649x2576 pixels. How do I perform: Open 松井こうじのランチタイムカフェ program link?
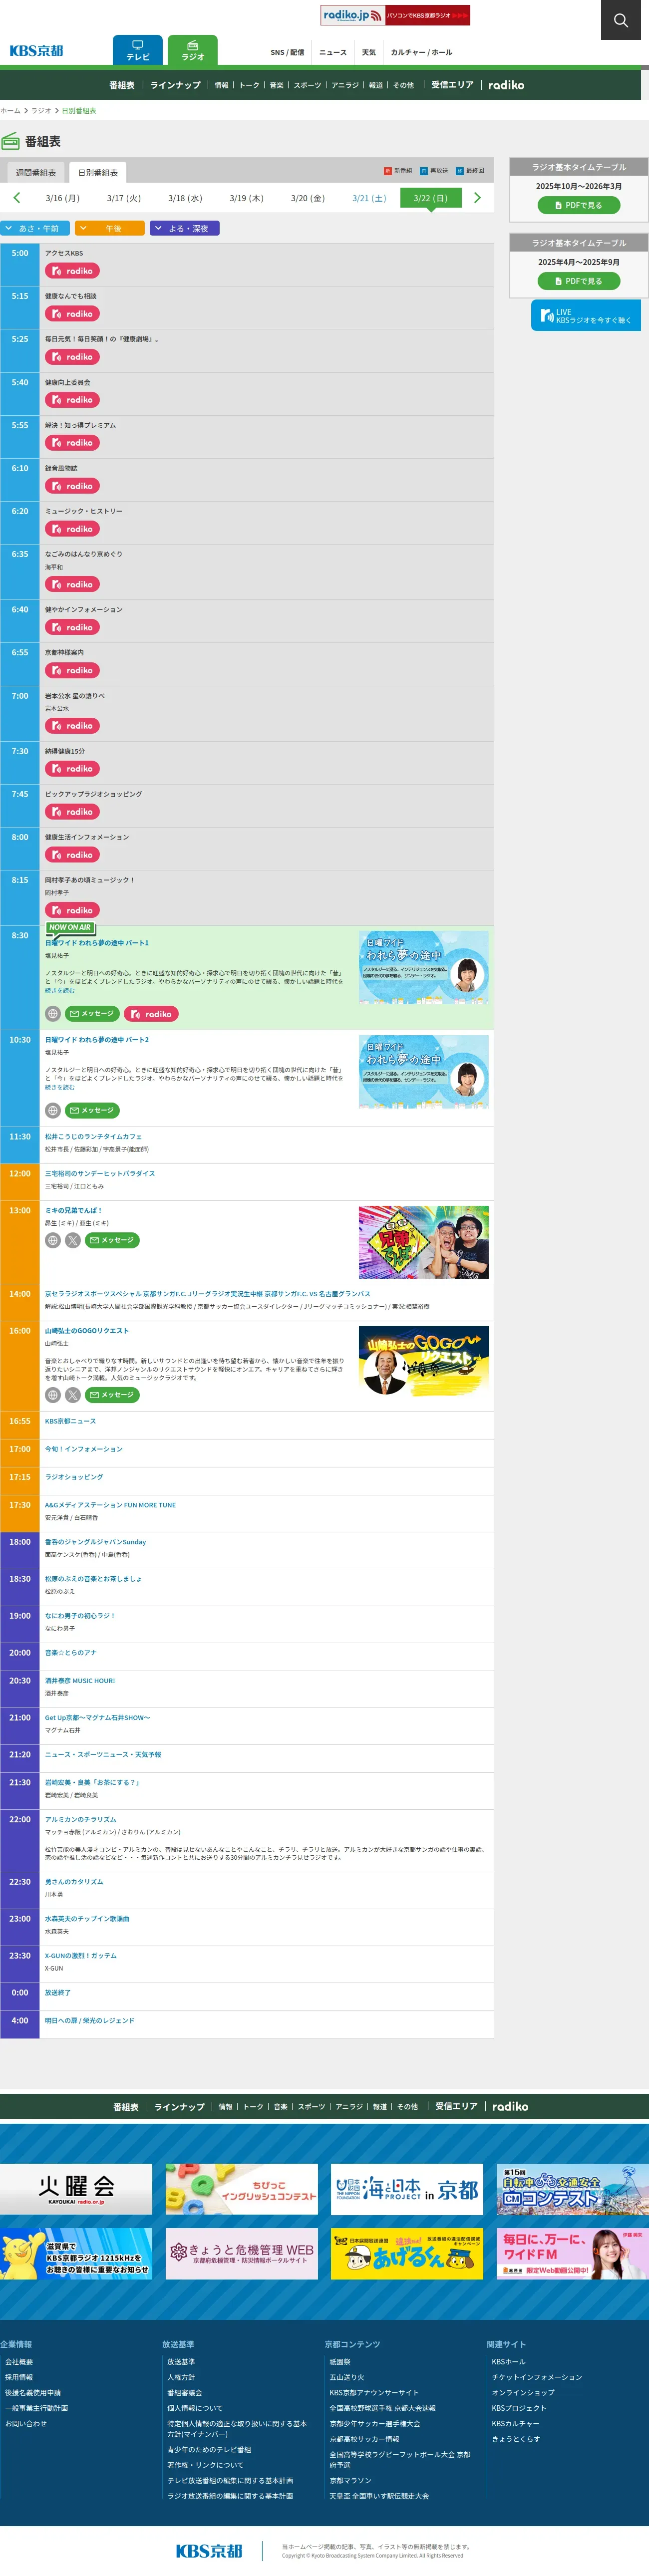click(93, 1137)
